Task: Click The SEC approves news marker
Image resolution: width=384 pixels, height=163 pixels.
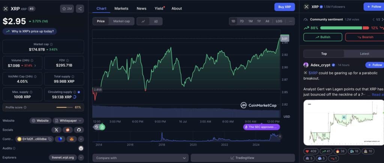Action: click(x=261, y=127)
